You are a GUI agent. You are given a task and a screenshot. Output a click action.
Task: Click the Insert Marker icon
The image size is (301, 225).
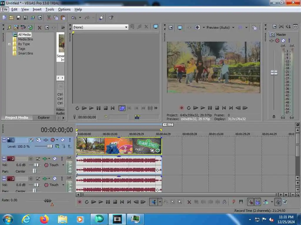(x=234, y=202)
